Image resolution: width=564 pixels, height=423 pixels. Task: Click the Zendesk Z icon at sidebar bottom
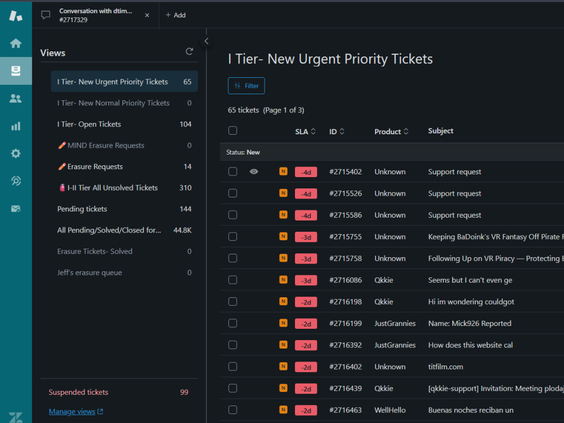click(16, 417)
